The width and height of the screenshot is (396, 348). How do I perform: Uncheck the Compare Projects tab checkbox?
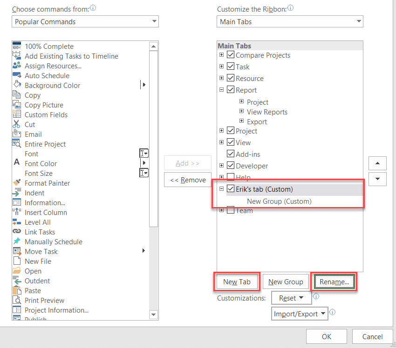(231, 55)
